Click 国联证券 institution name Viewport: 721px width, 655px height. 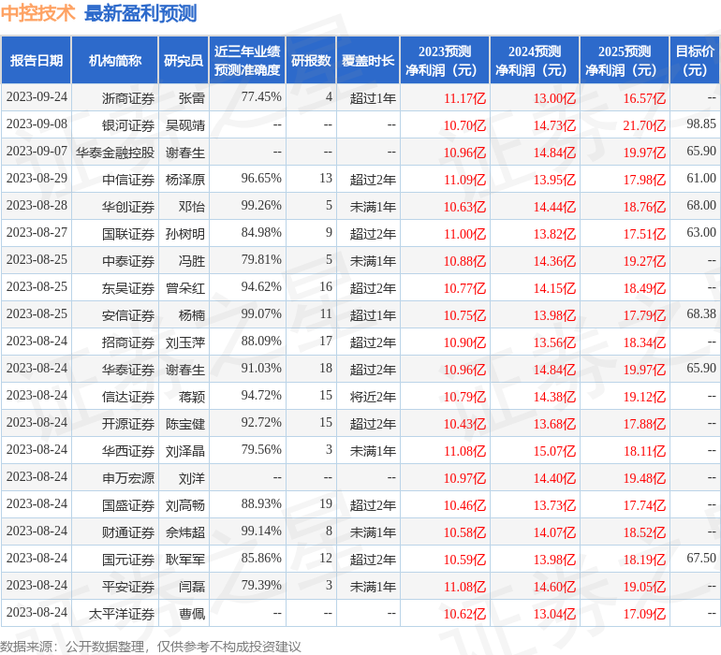(128, 234)
